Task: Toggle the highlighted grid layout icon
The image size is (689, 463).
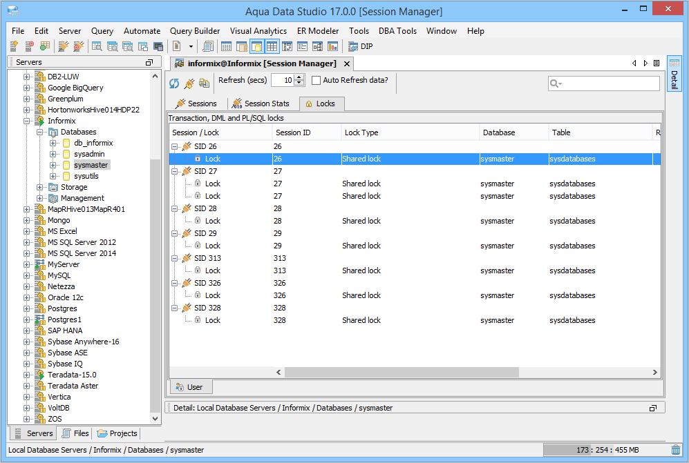Action: 272,46
